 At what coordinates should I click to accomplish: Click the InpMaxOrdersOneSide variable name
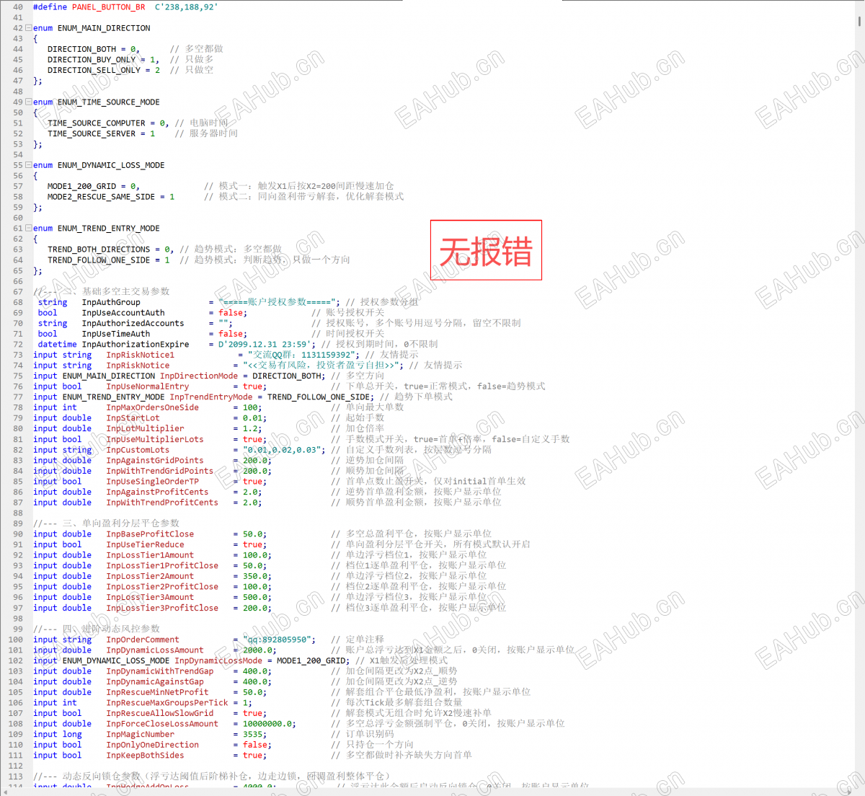pyautogui.click(x=152, y=407)
